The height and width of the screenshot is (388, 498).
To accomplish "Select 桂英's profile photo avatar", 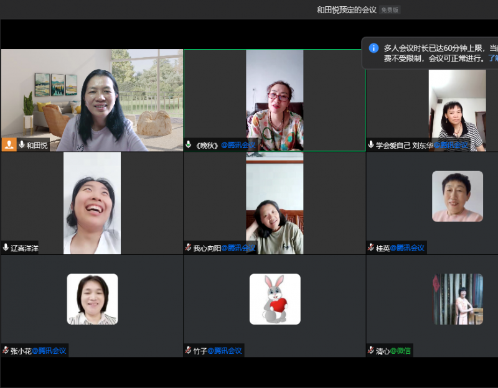I will pyautogui.click(x=458, y=196).
